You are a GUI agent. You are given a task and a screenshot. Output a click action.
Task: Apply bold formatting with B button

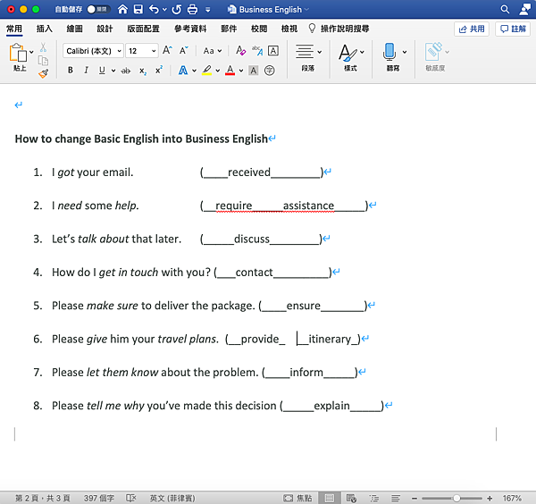[x=71, y=71]
